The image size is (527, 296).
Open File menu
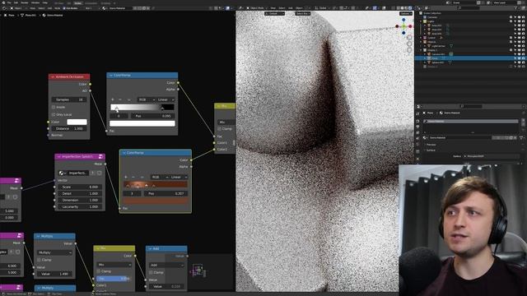9,2
